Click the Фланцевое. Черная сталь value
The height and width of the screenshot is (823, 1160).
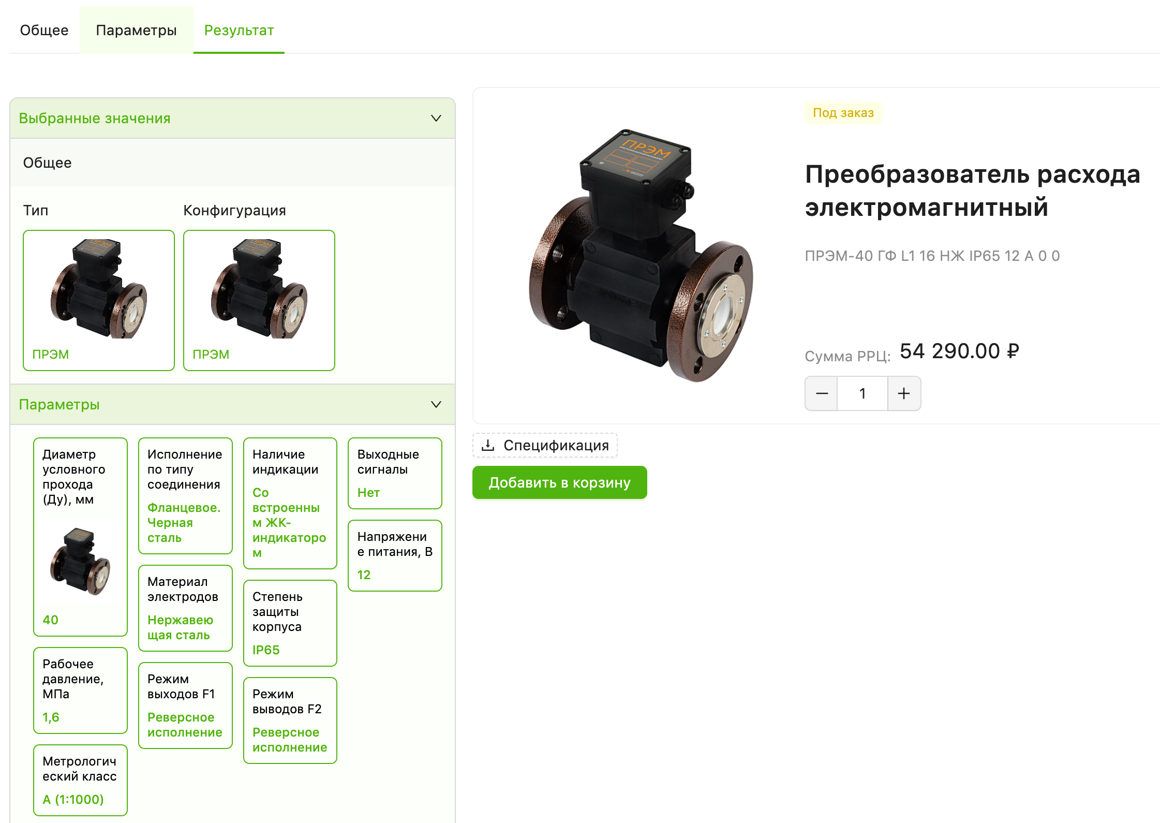[x=184, y=523]
